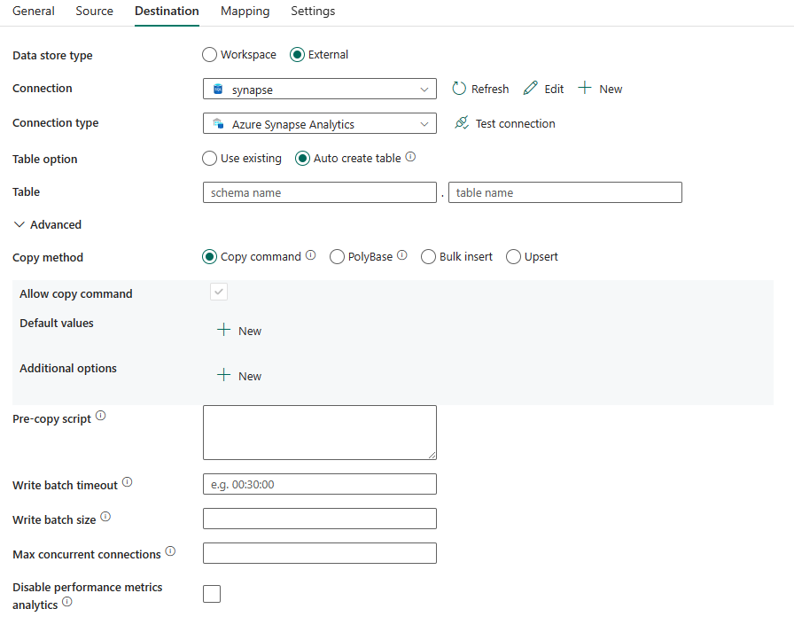Click info icon beside Auto create table
The height and width of the screenshot is (640, 794).
coord(410,157)
